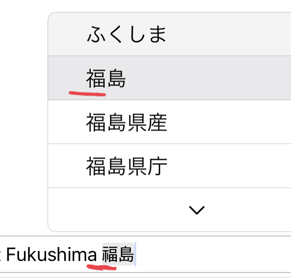The width and height of the screenshot is (291, 278).
Task: Place cursor after 福島 in the text field
Action: click(x=135, y=254)
